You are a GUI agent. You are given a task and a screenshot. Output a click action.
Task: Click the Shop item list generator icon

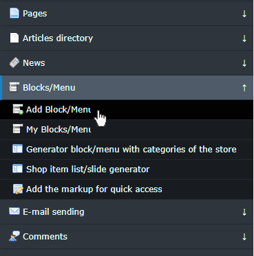18,169
